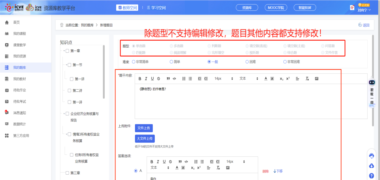
Task: Click the 文件上传 button
Action: coord(144,128)
